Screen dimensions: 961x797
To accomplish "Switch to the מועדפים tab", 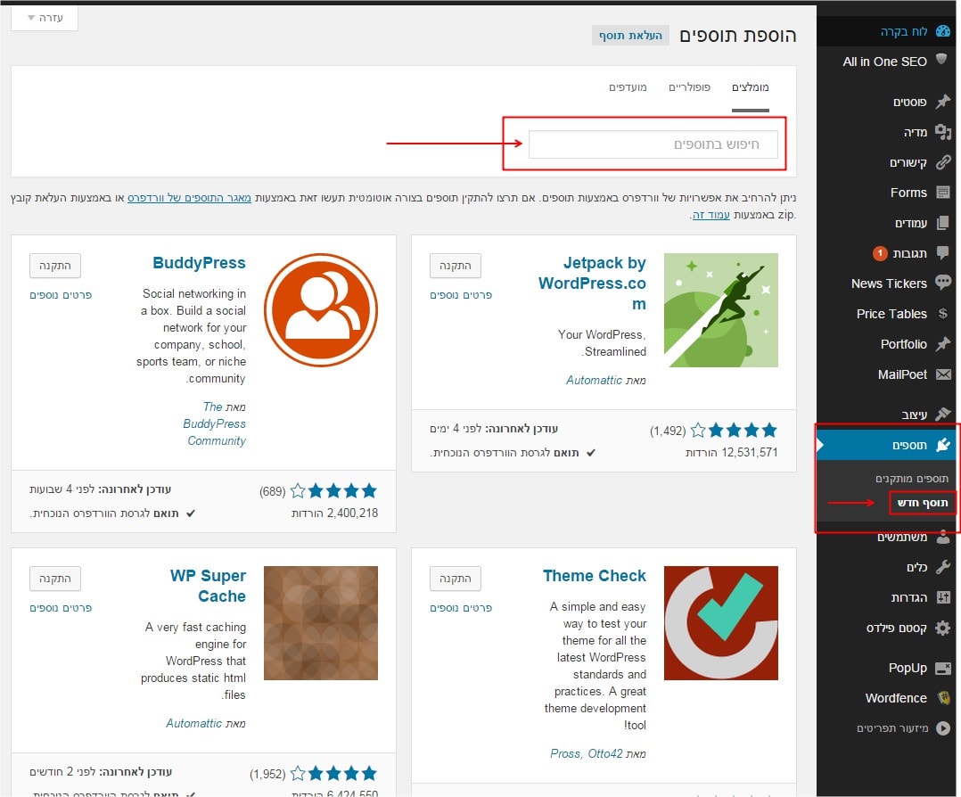I will pyautogui.click(x=628, y=86).
